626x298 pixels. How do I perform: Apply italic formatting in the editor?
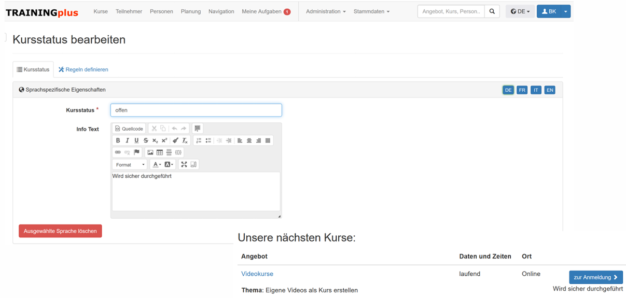coord(127,140)
